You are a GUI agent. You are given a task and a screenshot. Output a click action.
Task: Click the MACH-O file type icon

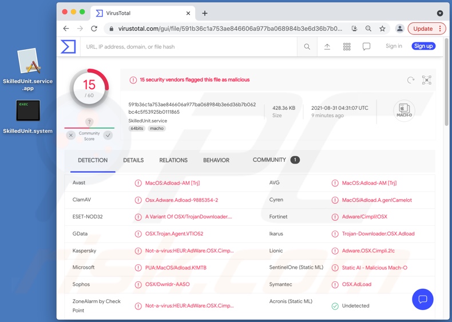coord(404,111)
